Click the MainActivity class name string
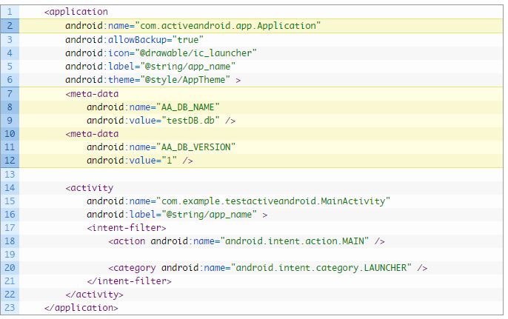This screenshot has height=319, width=508. (273, 201)
